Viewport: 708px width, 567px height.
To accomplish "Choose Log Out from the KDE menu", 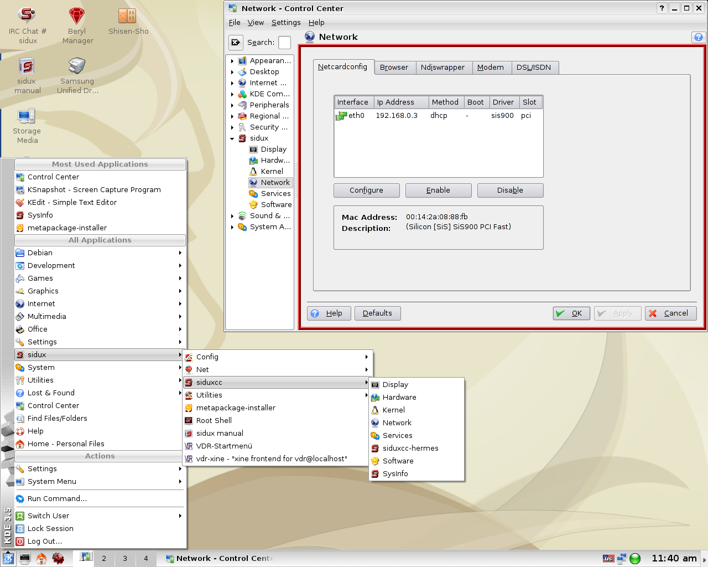I will pyautogui.click(x=100, y=541).
